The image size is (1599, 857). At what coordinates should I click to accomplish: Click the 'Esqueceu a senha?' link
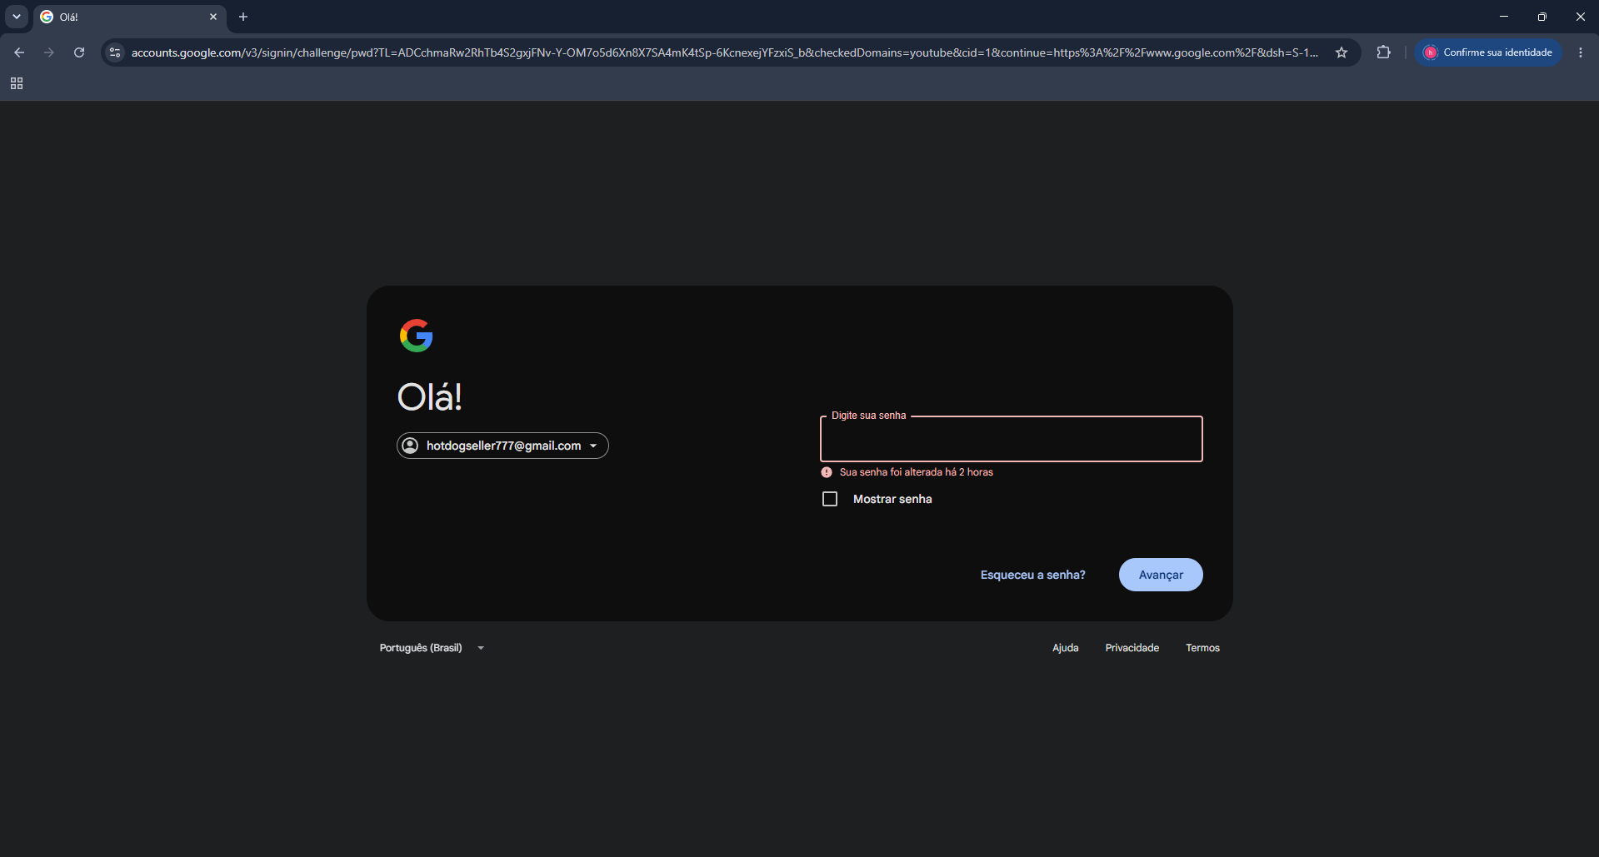coord(1032,575)
